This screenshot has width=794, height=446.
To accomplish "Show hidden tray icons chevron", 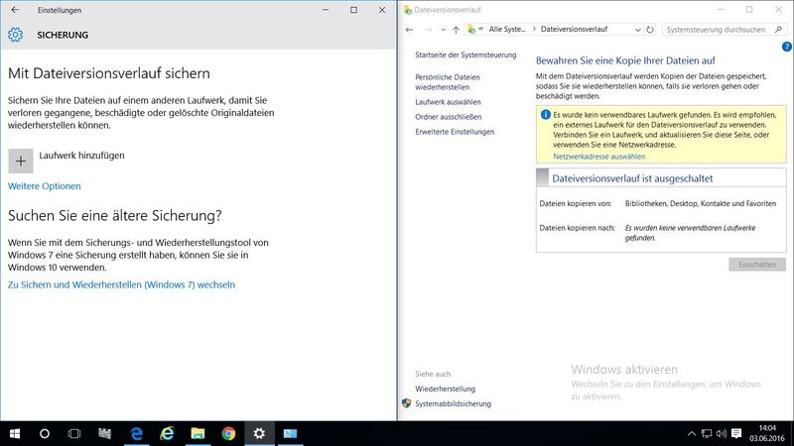I will 691,433.
